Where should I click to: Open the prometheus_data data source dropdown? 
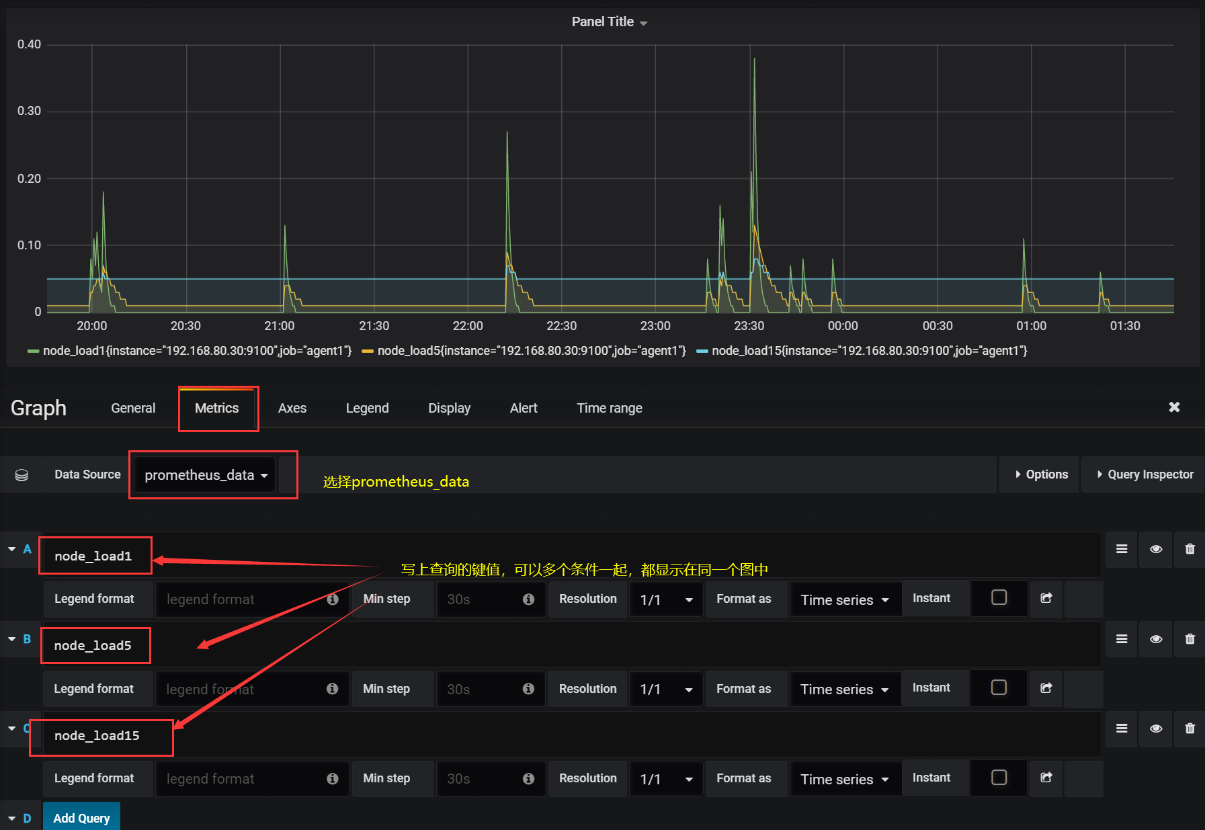pos(205,475)
